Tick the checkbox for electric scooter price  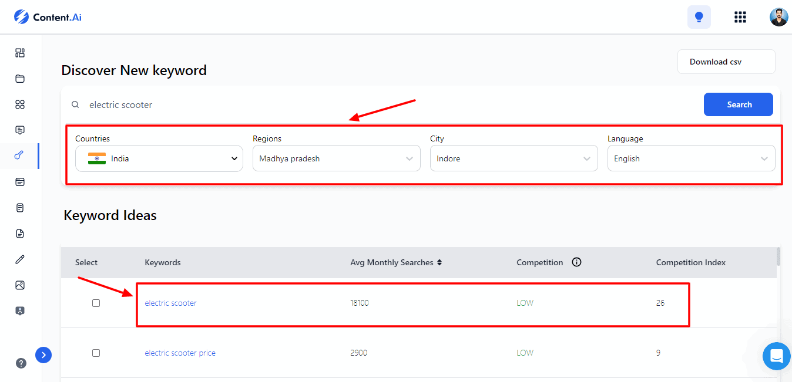(96, 353)
